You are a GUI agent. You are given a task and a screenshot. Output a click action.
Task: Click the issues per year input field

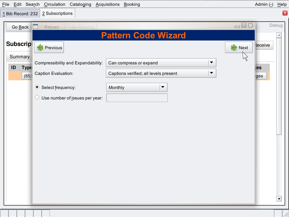tap(137, 98)
